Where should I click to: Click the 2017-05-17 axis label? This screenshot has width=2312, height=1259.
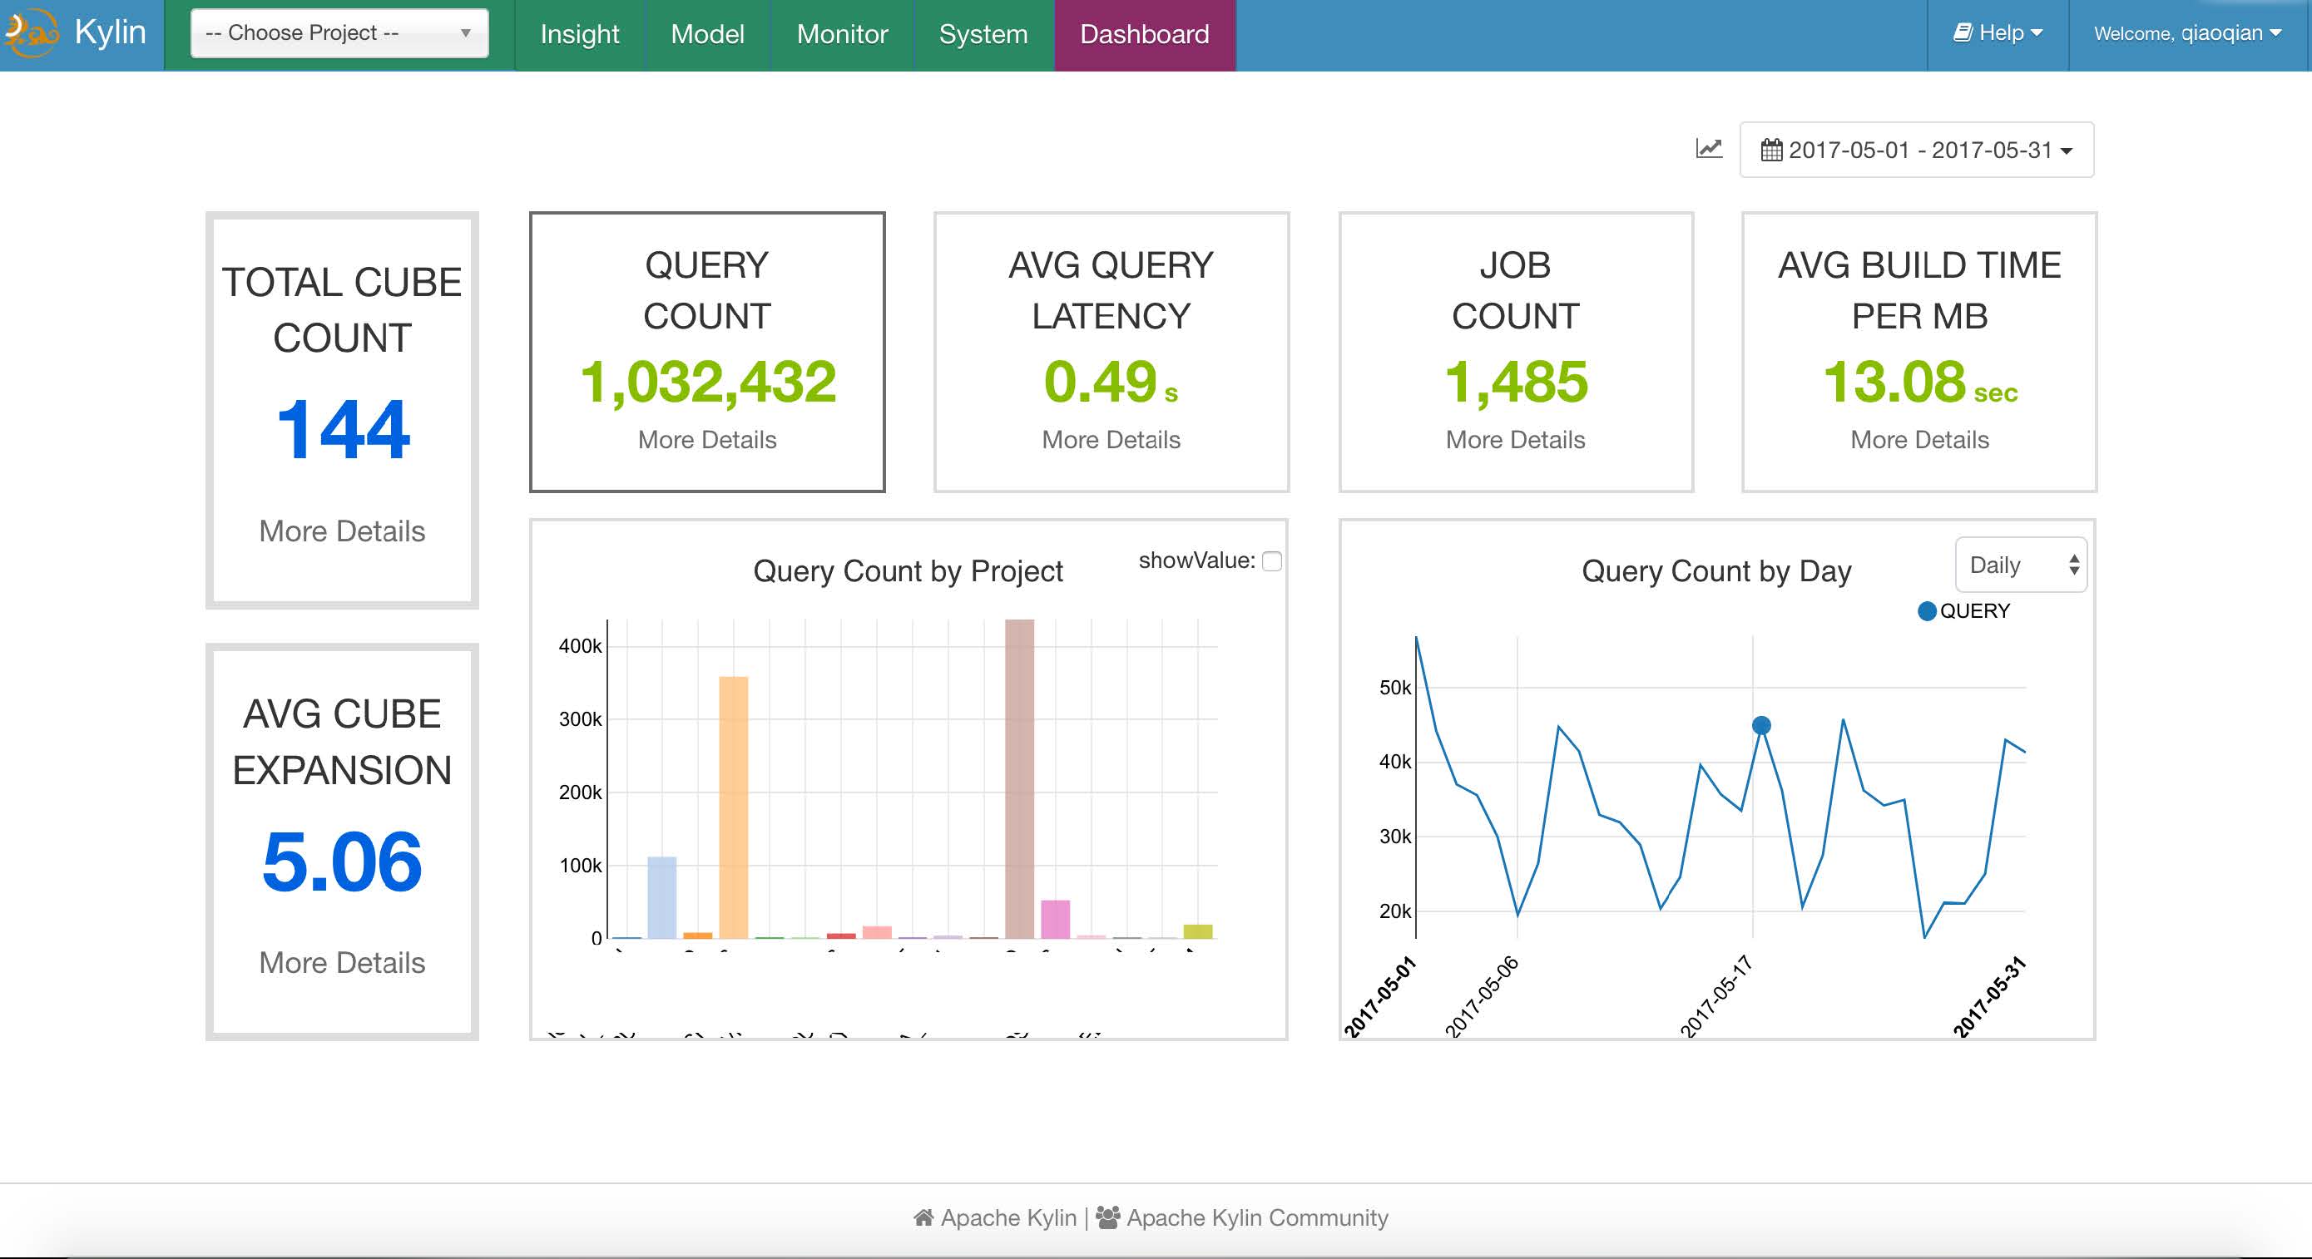(x=1716, y=996)
